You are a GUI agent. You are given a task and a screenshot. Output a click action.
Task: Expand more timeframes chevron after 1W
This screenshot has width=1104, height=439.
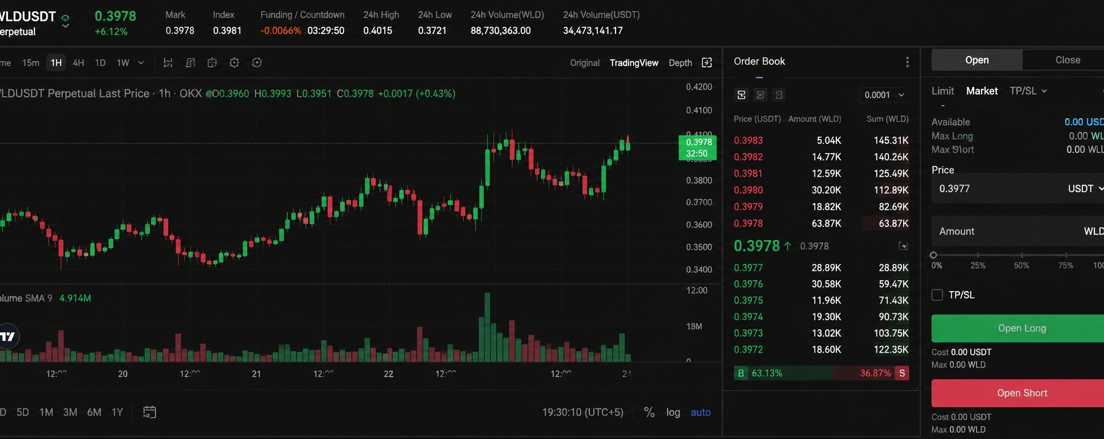coord(141,63)
